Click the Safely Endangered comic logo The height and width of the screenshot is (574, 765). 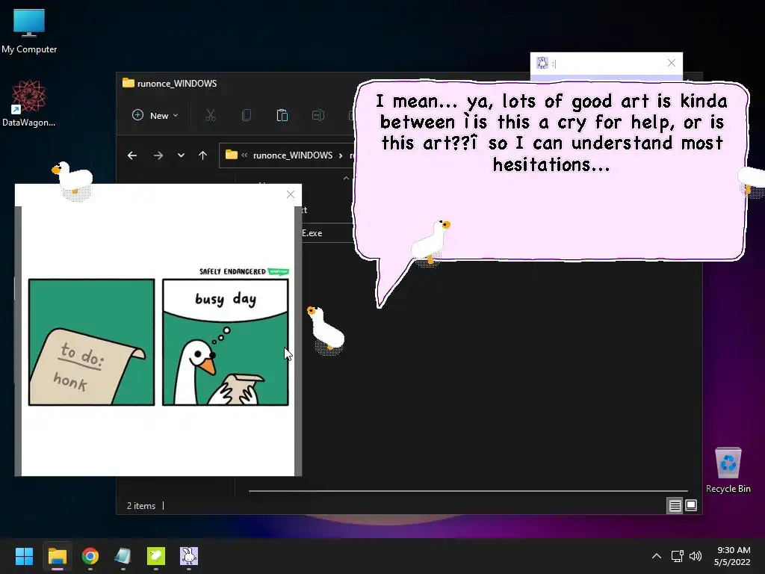click(244, 271)
